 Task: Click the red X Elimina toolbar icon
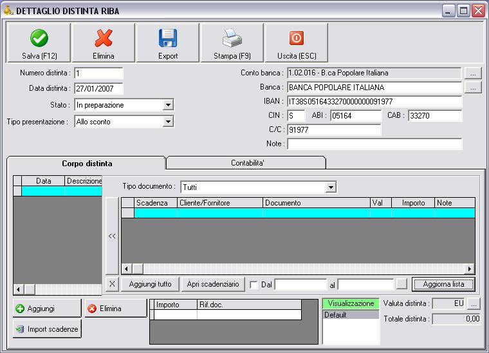click(x=104, y=38)
